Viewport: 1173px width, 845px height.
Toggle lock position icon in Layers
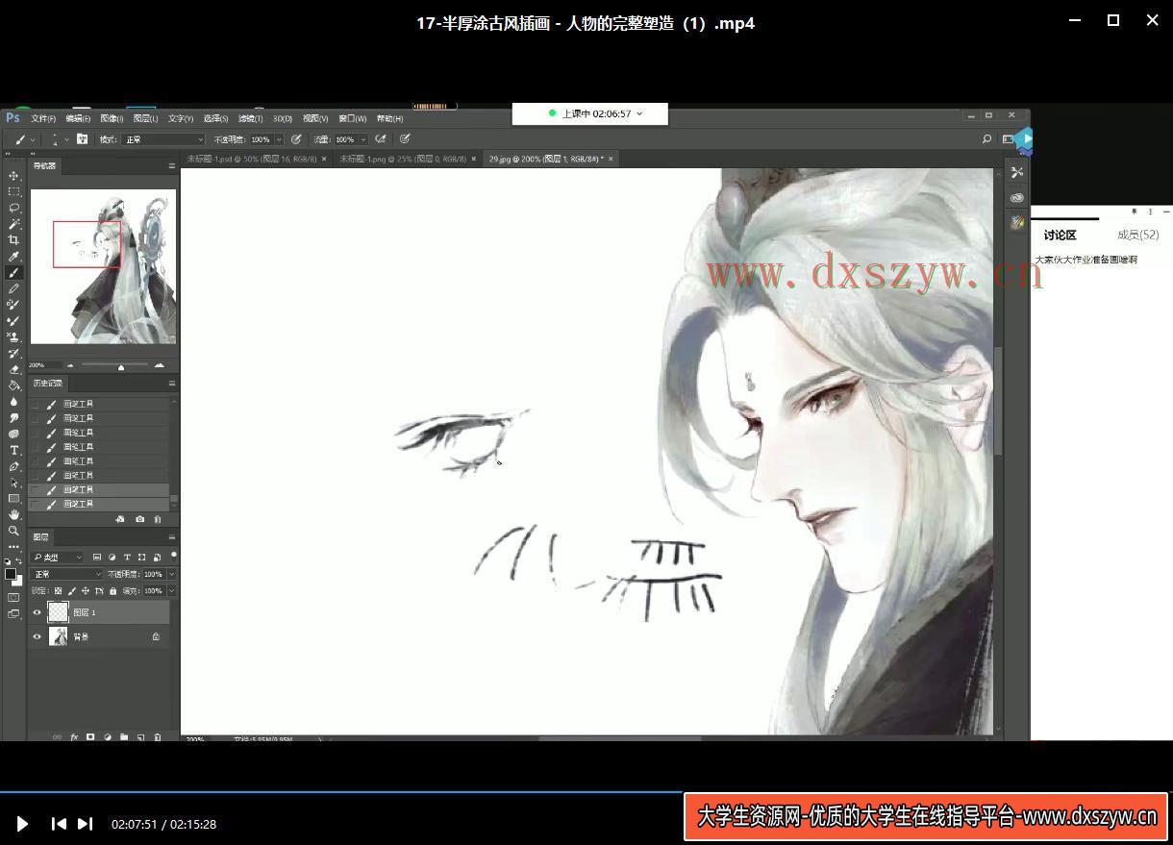pos(85,591)
